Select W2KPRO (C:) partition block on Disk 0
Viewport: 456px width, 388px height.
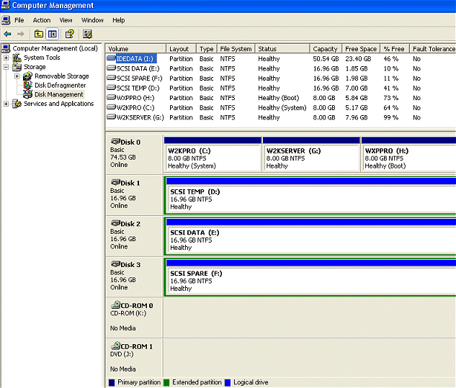(x=213, y=154)
